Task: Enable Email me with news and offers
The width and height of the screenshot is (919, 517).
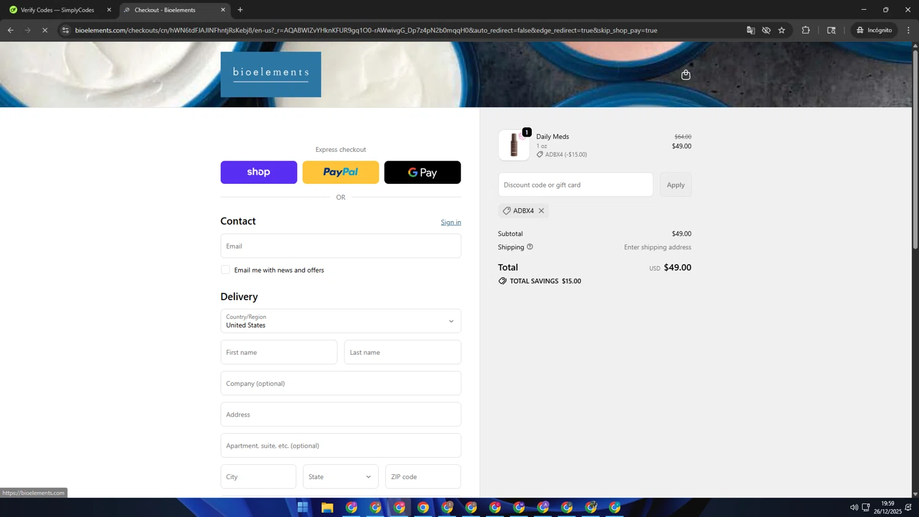Action: [x=225, y=270]
